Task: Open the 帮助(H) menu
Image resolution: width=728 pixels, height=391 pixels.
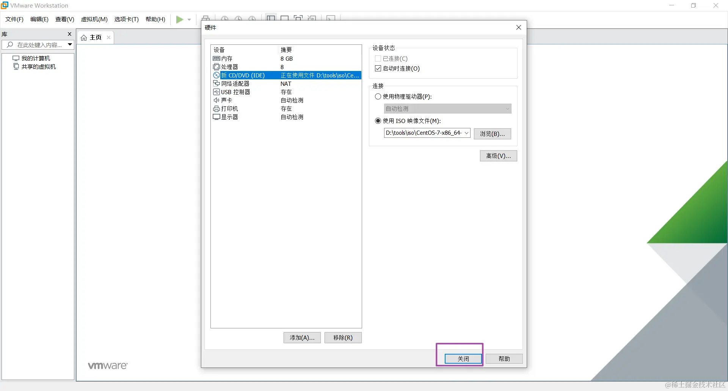Action: [155, 19]
